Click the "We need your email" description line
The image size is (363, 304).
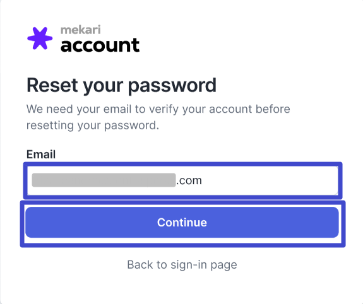click(158, 109)
